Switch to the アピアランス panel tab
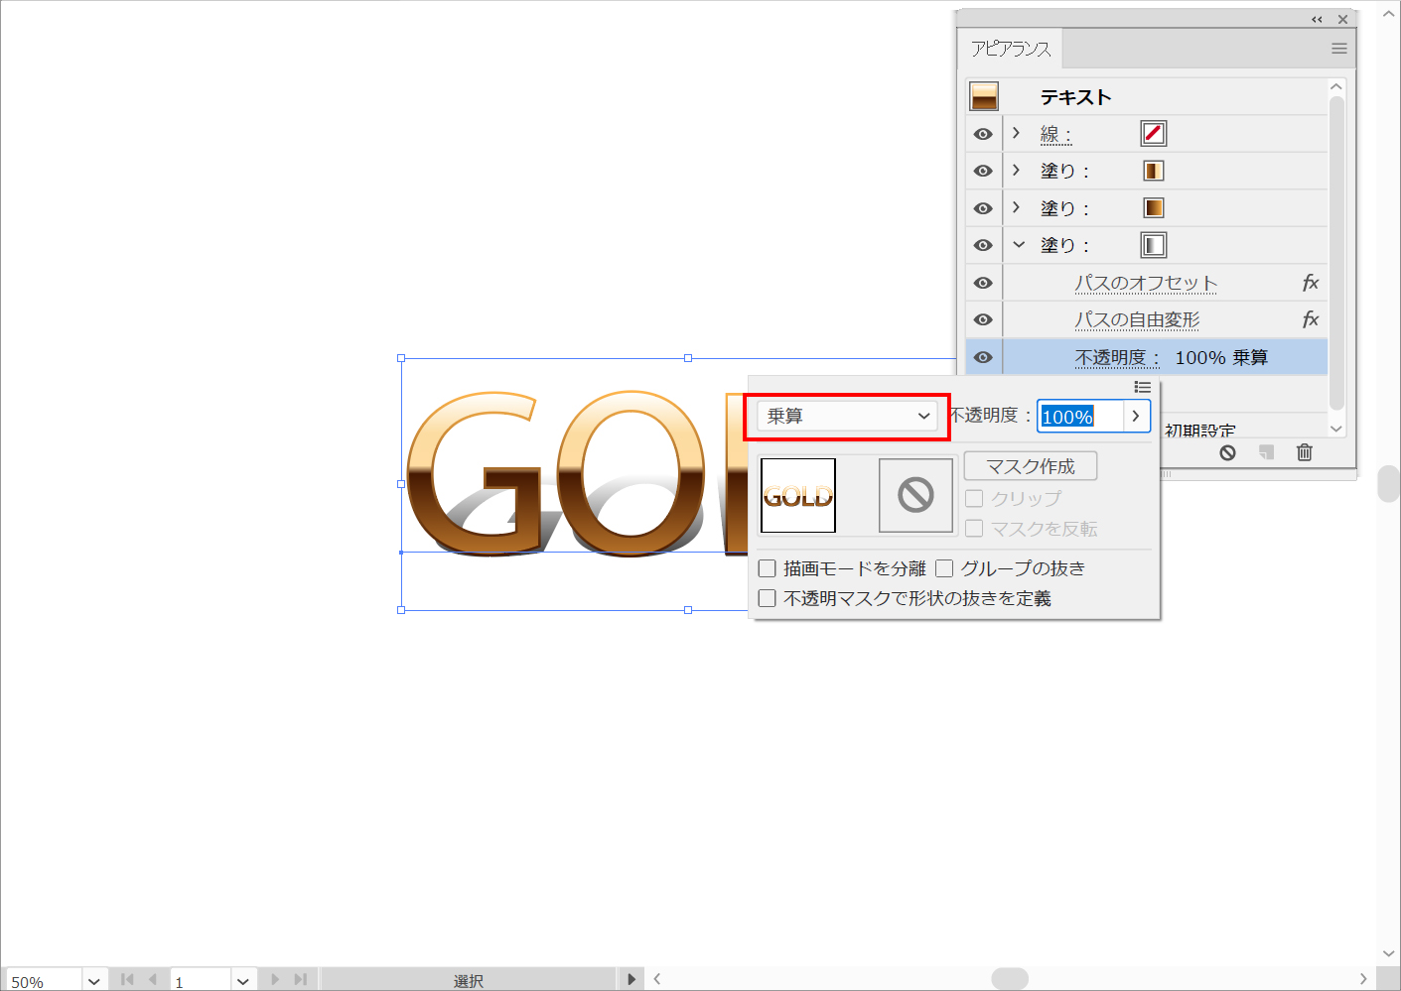Screen dimensions: 1401x991 pyautogui.click(x=1010, y=49)
